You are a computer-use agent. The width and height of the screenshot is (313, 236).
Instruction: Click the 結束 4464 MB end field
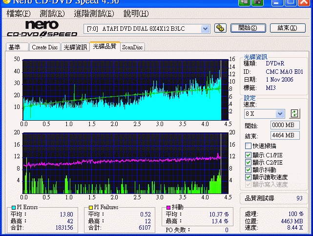285,135
